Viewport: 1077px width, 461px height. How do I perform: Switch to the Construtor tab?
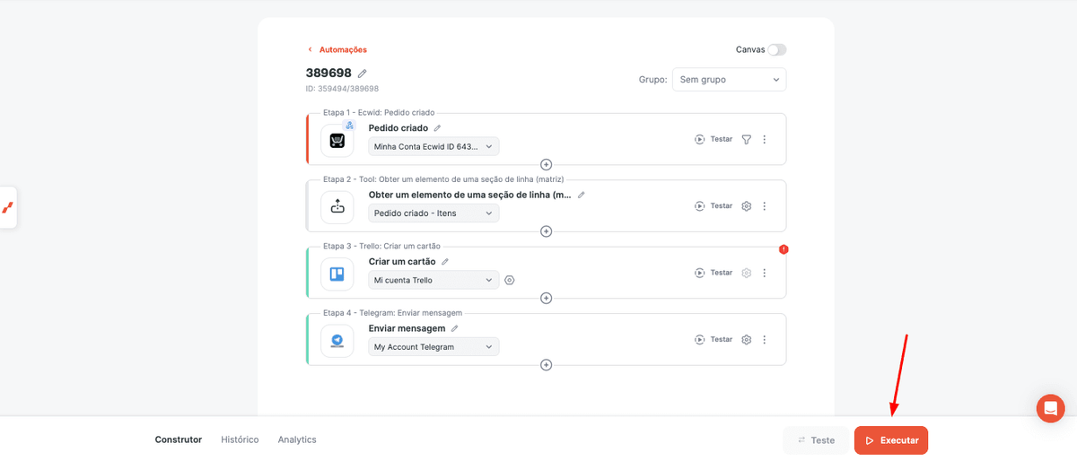[179, 439]
